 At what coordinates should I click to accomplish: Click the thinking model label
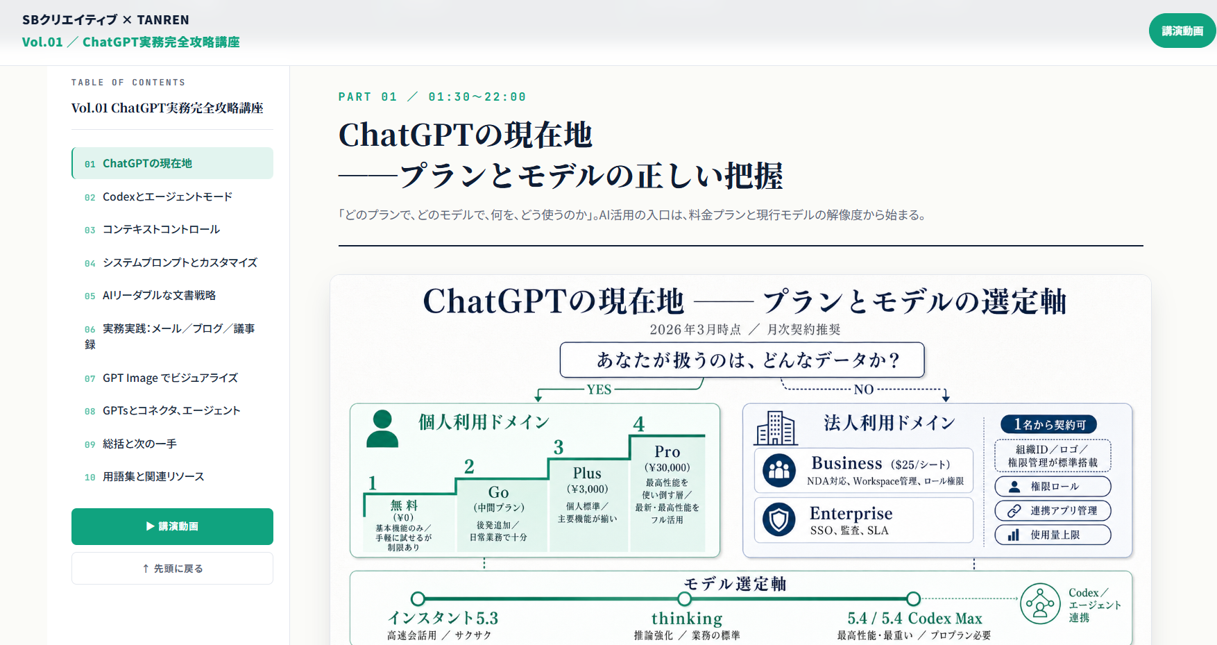tap(687, 618)
